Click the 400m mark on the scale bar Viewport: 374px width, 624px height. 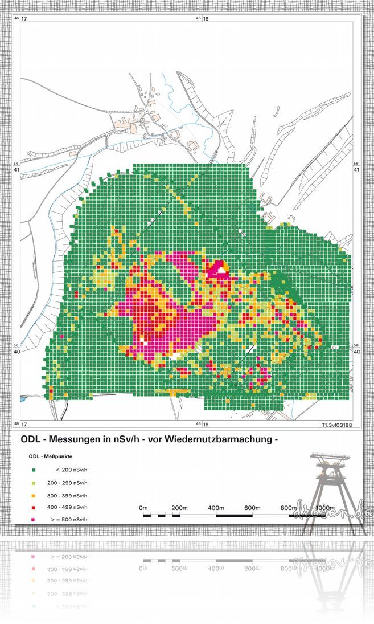216,507
